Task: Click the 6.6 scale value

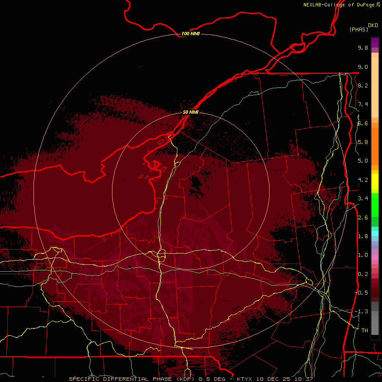Action: pyautogui.click(x=363, y=123)
